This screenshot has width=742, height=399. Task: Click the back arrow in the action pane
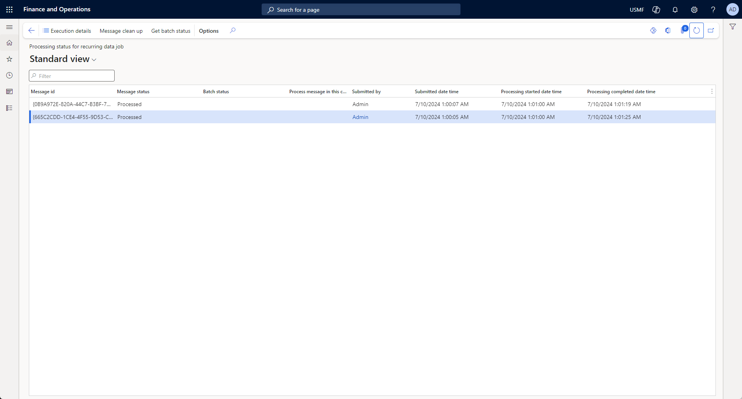[32, 30]
